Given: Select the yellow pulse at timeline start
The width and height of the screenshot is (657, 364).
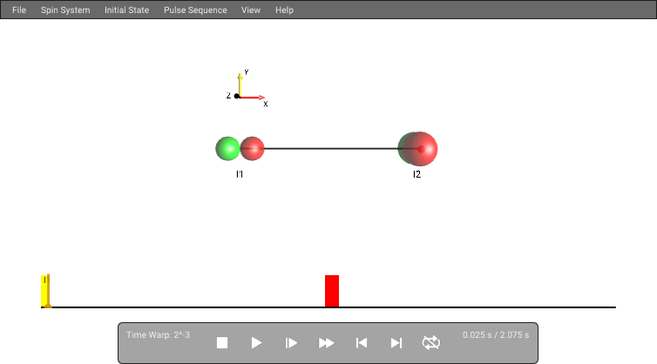Looking at the screenshot, I should 45,291.
